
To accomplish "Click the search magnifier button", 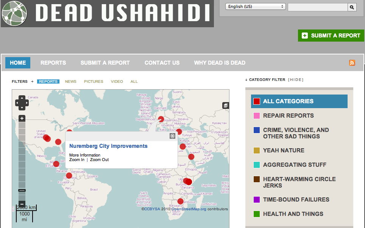I will pos(352,7).
